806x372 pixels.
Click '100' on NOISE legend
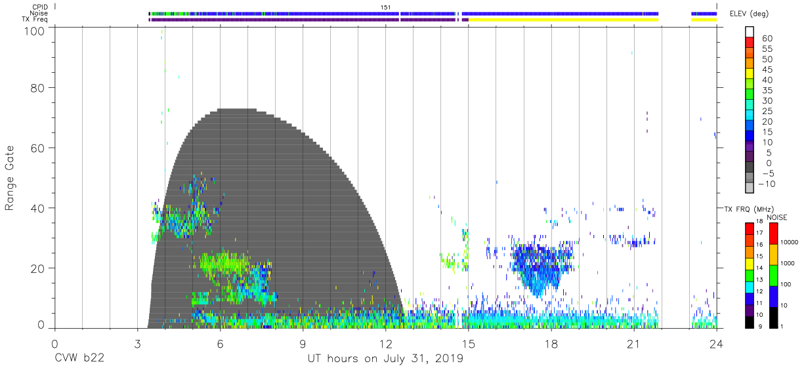point(786,285)
